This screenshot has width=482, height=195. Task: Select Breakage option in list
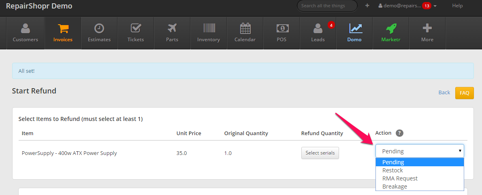click(395, 187)
